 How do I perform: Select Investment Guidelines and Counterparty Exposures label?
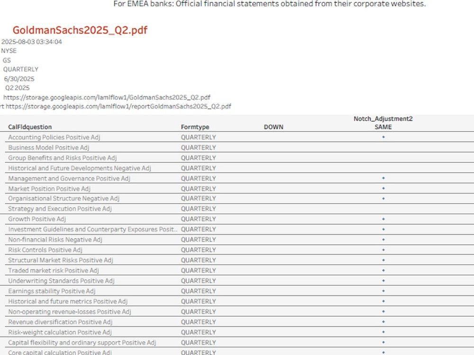click(92, 229)
